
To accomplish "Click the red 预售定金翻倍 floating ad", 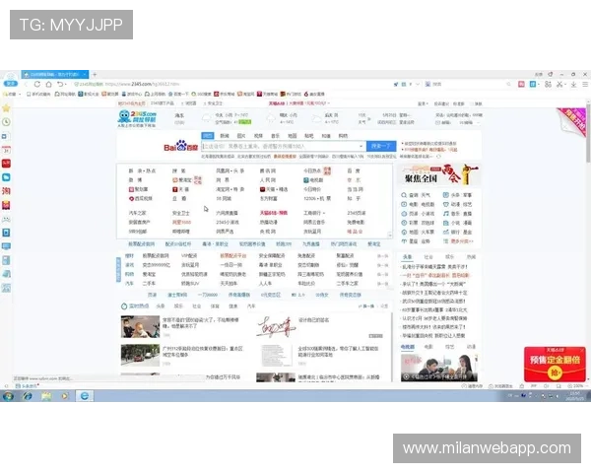I will point(555,365).
